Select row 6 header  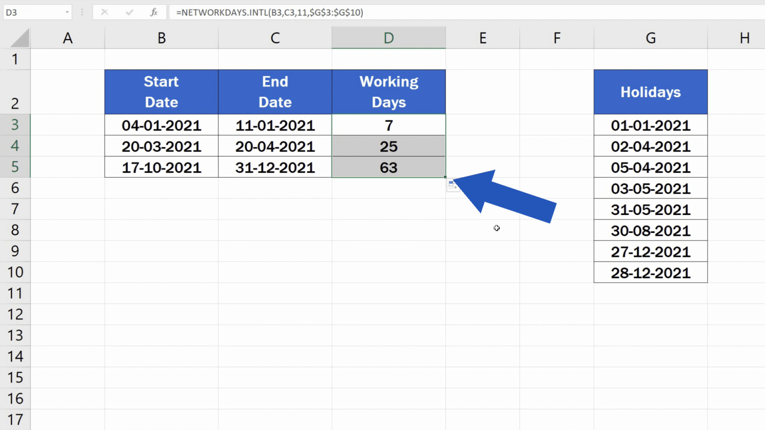15,188
